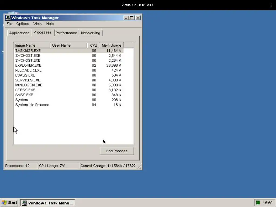This screenshot has width=276, height=207.
Task: Click the End Process button
Action: (117, 151)
